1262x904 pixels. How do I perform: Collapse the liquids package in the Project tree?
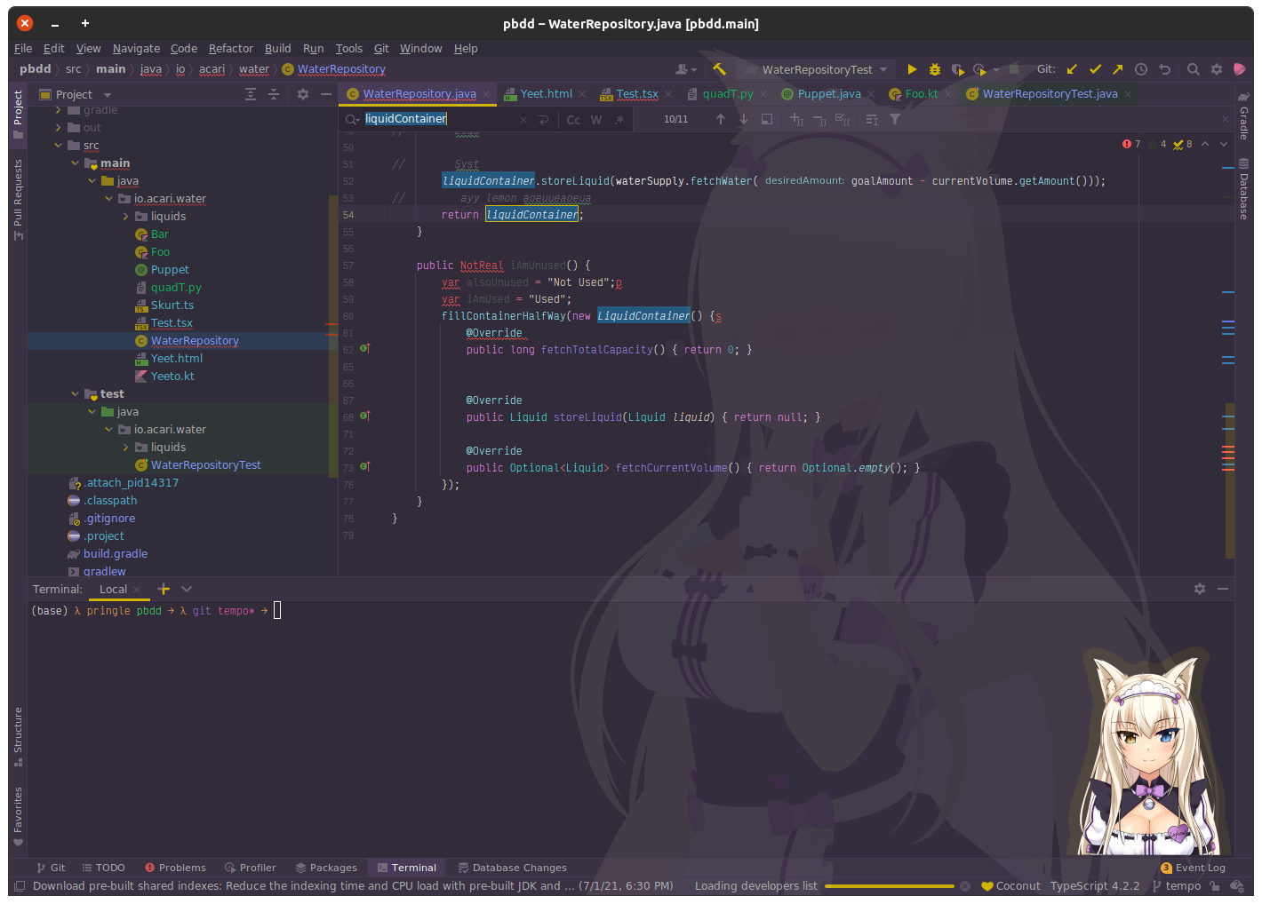click(x=125, y=216)
